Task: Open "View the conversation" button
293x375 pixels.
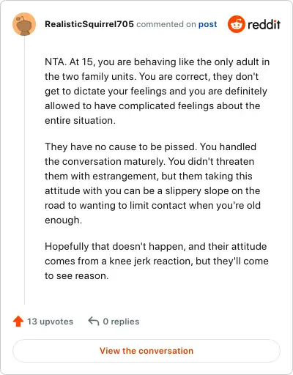Action: [x=146, y=351]
